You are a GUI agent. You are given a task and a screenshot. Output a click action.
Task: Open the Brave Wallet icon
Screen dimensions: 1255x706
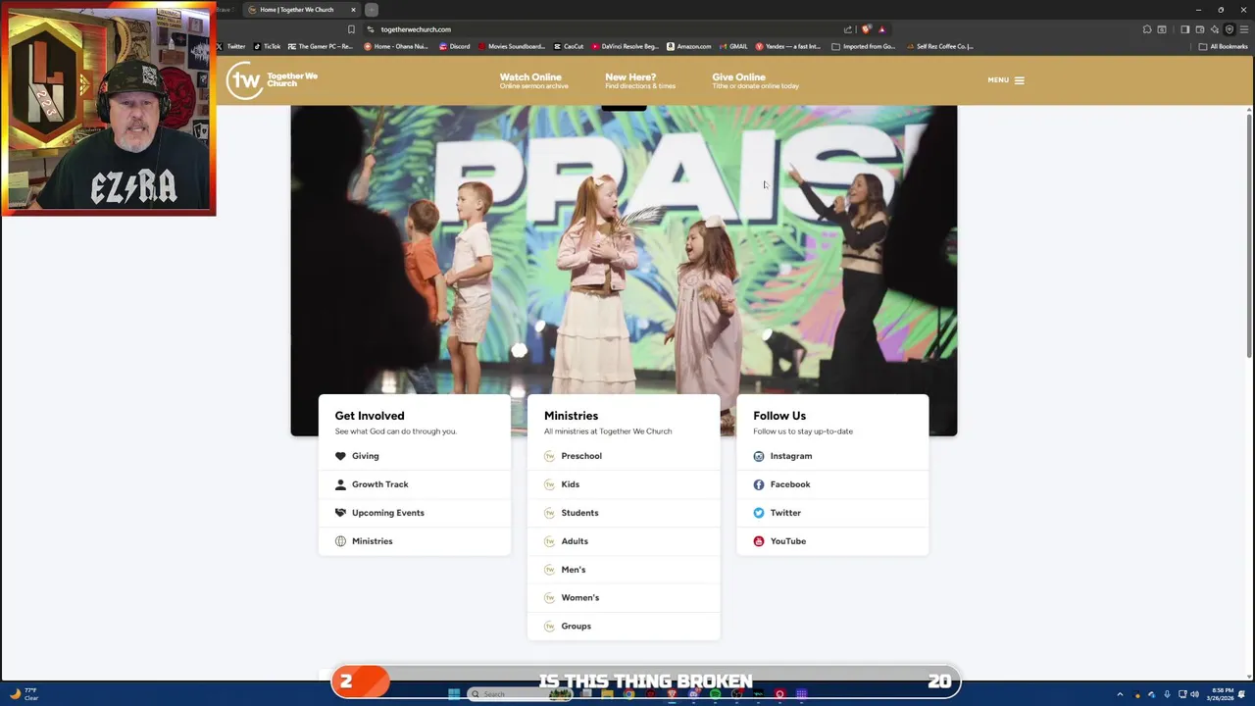point(1200,29)
